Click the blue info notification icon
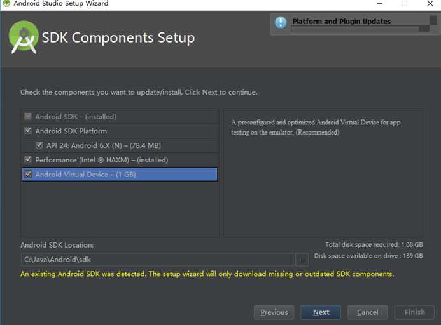 coord(281,22)
